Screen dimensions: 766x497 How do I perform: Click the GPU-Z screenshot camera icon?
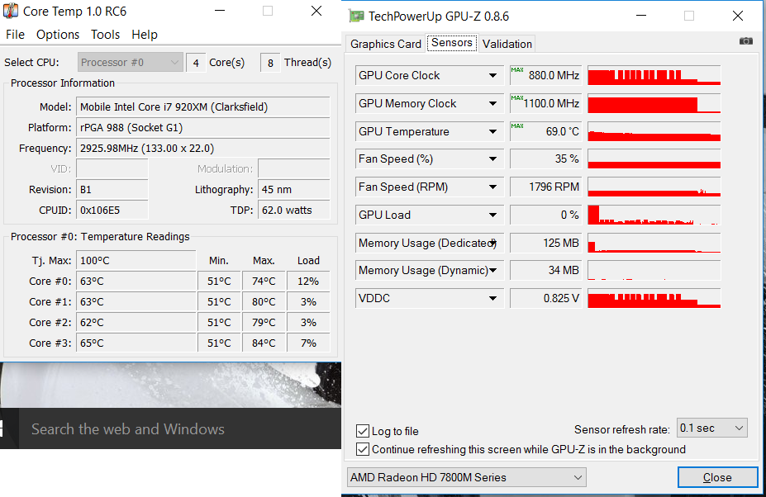click(x=746, y=41)
